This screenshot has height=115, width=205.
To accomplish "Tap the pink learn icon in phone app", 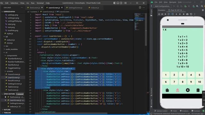I will (177, 90).
